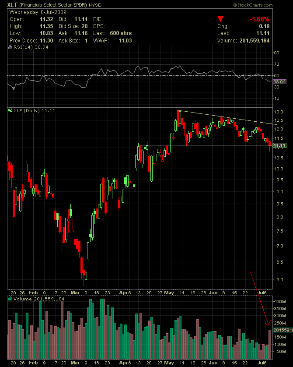Viewport: 293px width, 367px height.
Task: Click the Ask value 11.16
Action: pyautogui.click(x=81, y=33)
